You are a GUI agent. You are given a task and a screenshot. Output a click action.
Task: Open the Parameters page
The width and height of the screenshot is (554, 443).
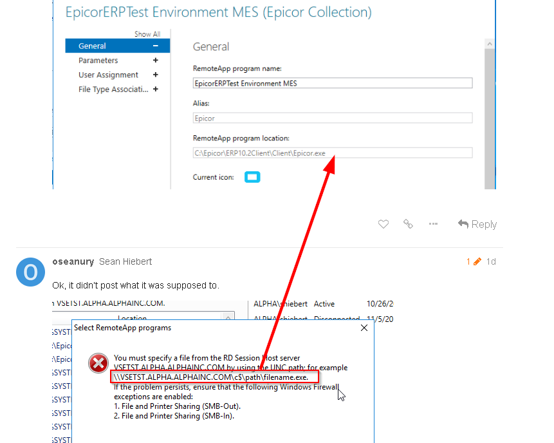tap(98, 61)
